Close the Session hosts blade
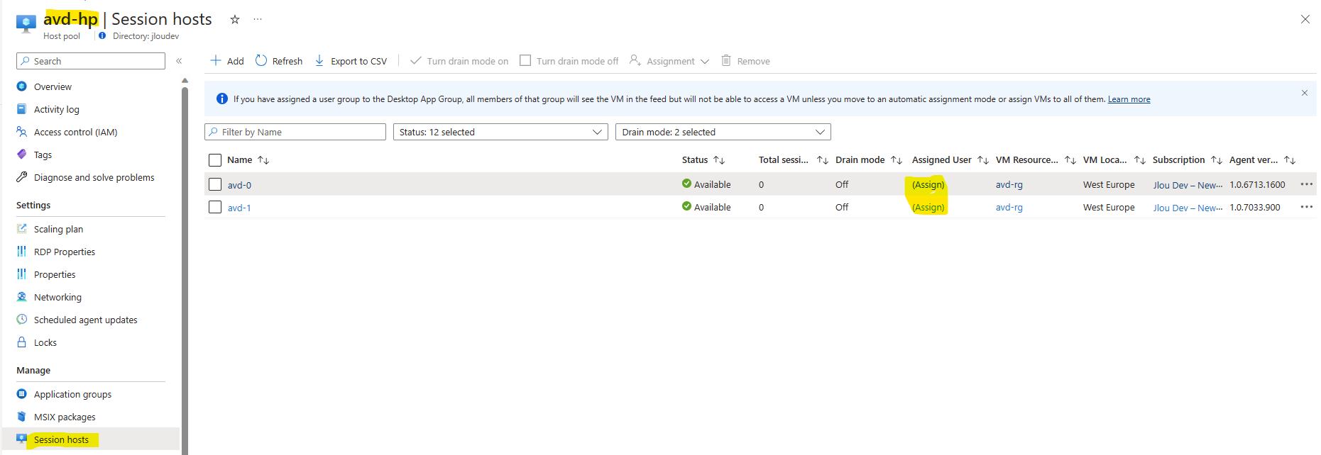 1305,19
